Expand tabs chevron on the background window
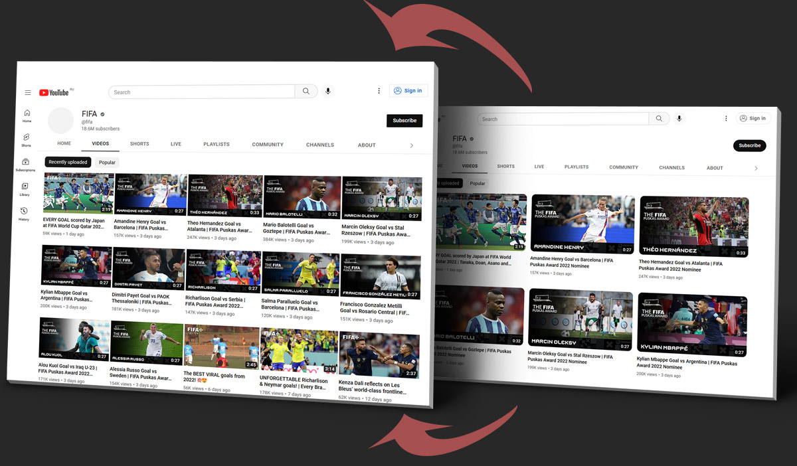This screenshot has height=466, width=797. pyautogui.click(x=756, y=168)
